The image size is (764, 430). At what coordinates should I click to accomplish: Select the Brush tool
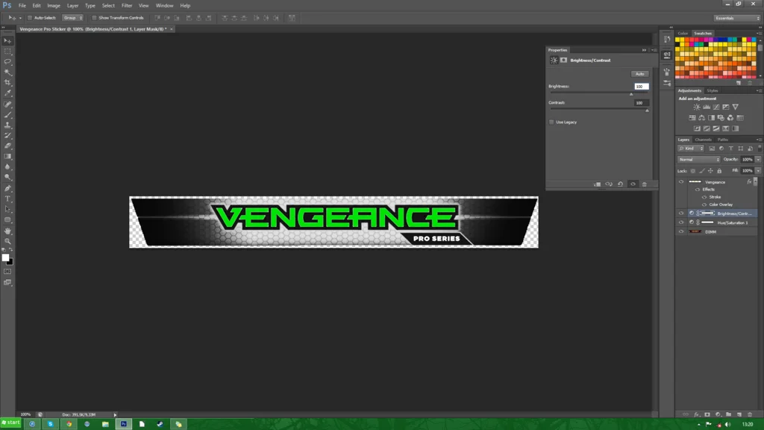[7, 114]
